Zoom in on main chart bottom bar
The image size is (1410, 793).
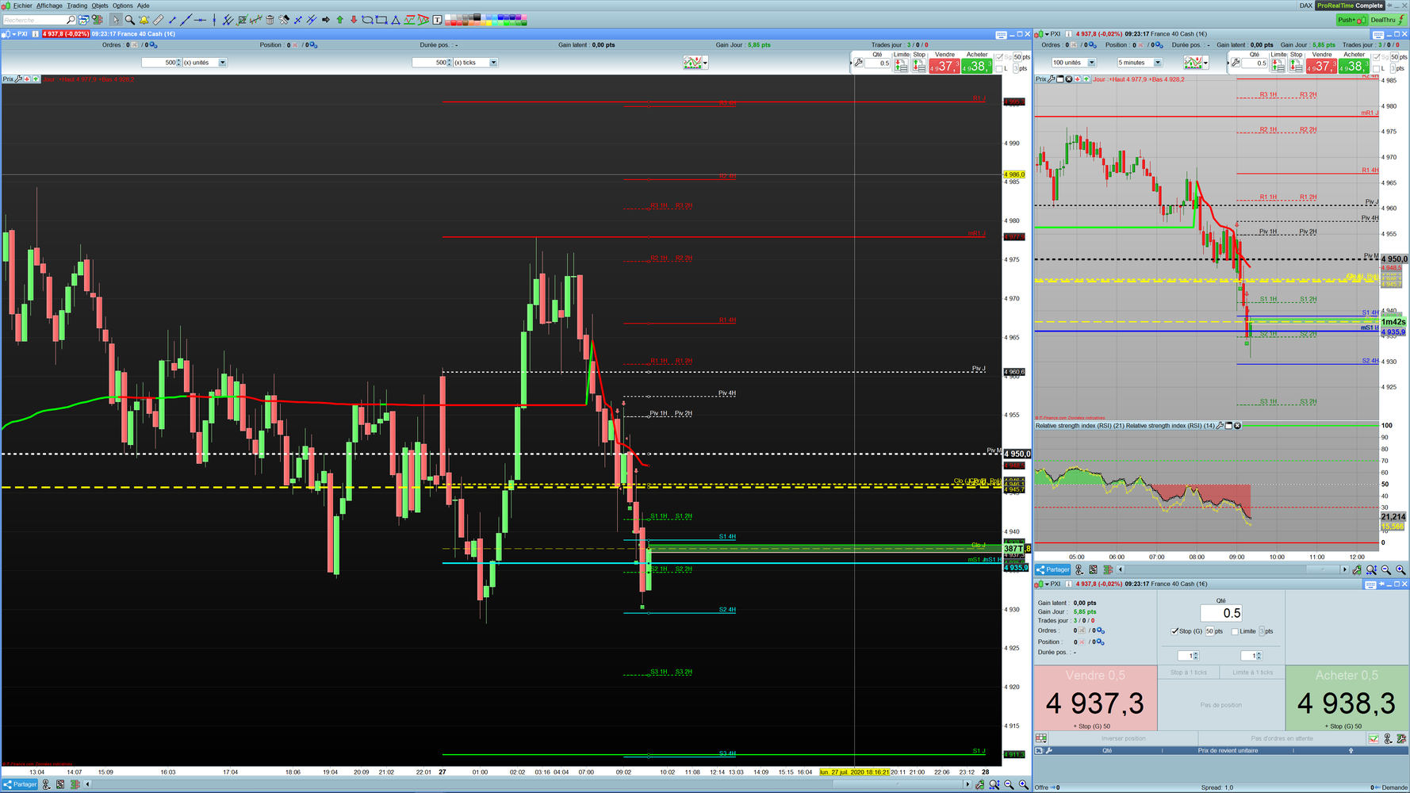tap(1023, 784)
